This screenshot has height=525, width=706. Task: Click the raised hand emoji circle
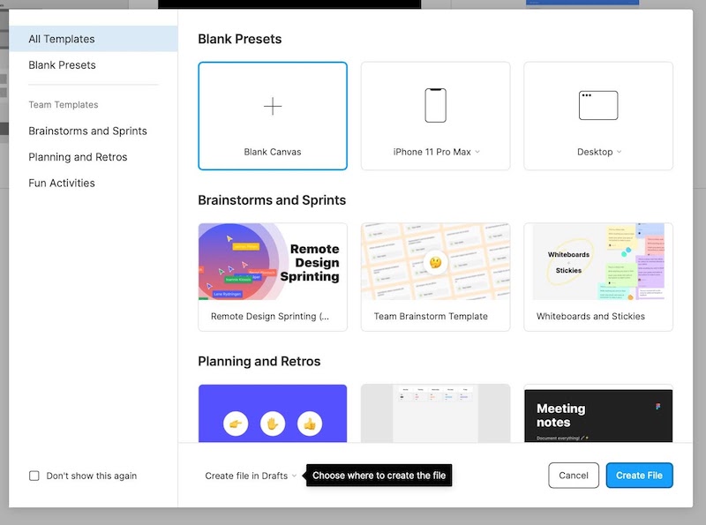coord(273,424)
